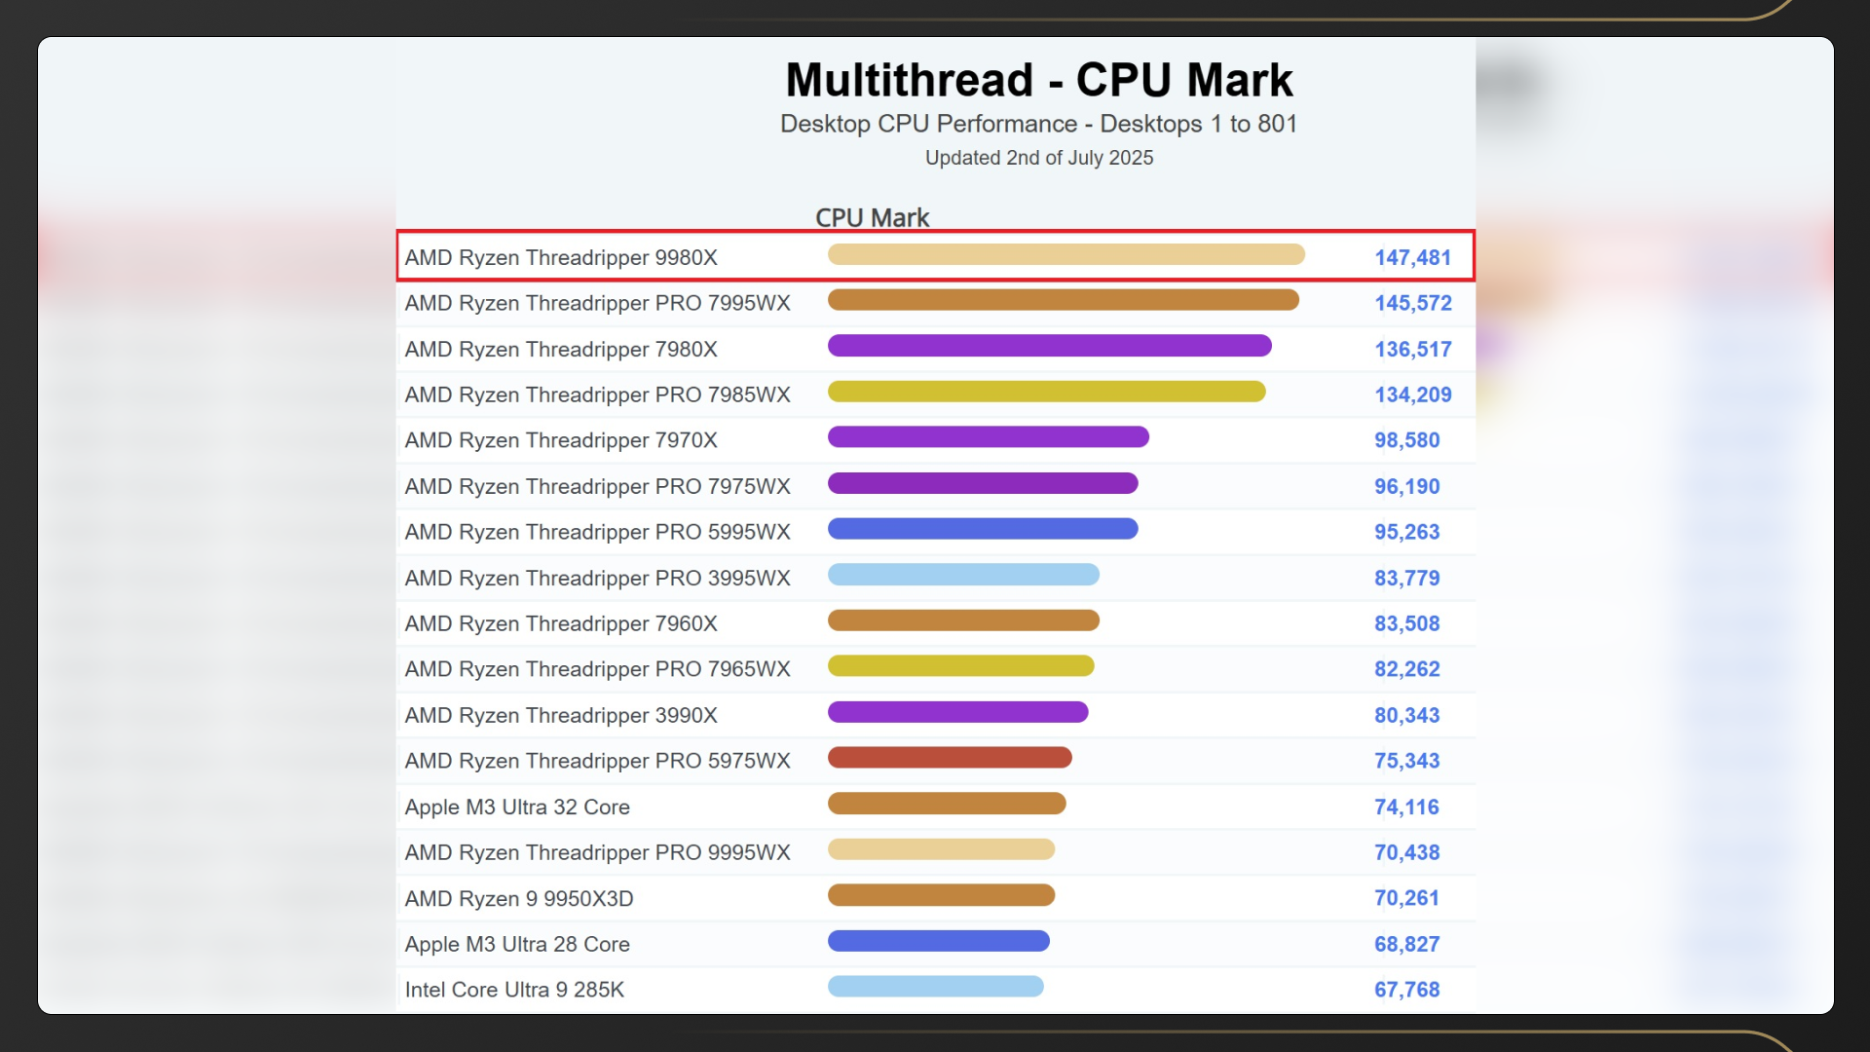Click the yellow Threadripper PRO 7985WX bar
The image size is (1870, 1052).
[1046, 392]
